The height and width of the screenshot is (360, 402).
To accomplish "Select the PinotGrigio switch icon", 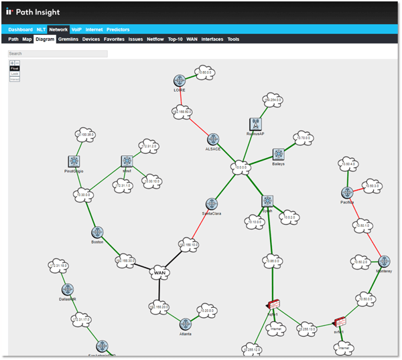I will click(x=74, y=161).
